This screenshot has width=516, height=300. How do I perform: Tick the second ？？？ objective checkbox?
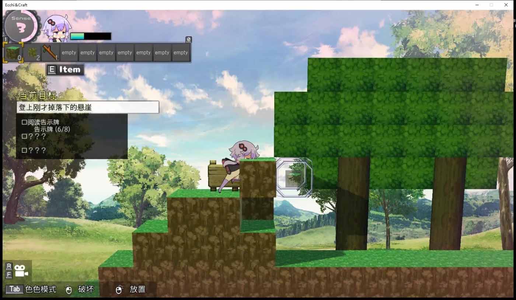(x=24, y=150)
